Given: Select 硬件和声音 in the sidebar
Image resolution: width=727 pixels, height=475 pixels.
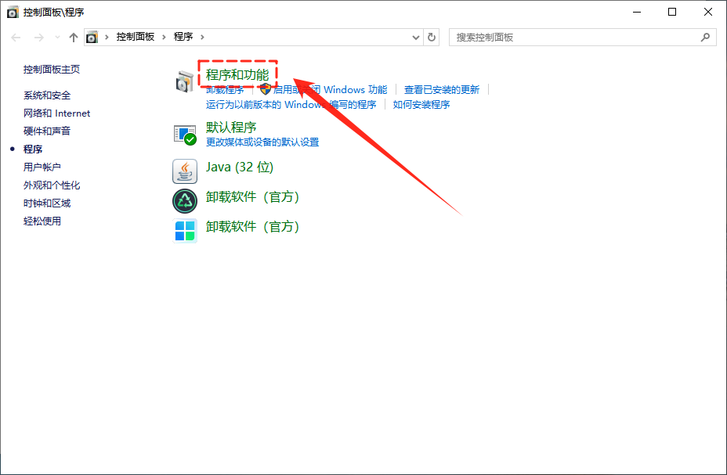Looking at the screenshot, I should coord(47,131).
